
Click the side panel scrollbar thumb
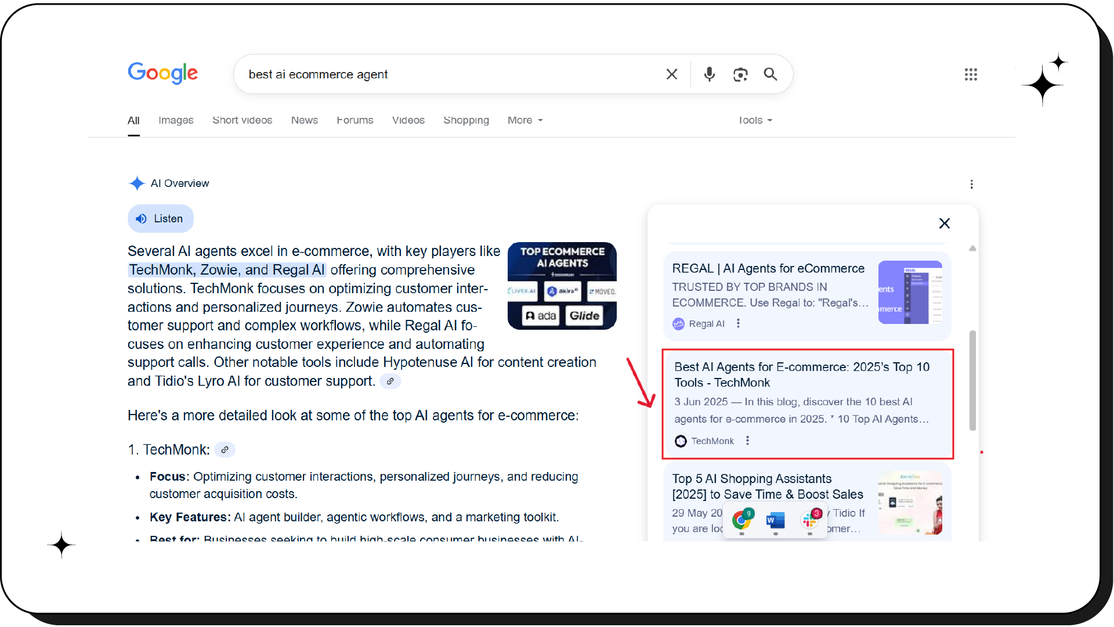click(973, 381)
